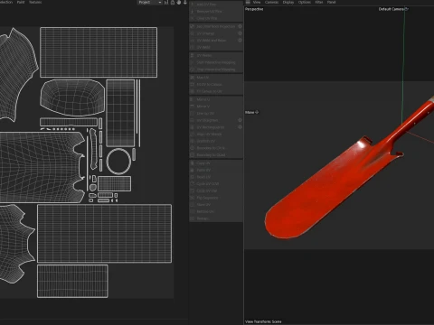Run UV Rectangularize
The height and width of the screenshot is (325, 434).
click(x=211, y=127)
